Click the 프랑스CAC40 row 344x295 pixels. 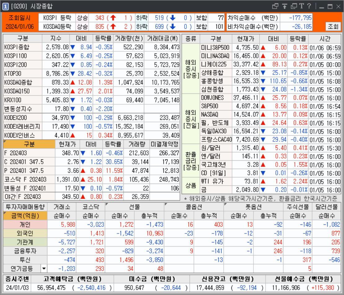pyautogui.click(x=270, y=140)
